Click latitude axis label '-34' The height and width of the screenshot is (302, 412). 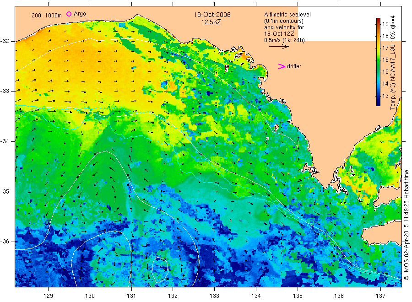[x=5, y=141]
